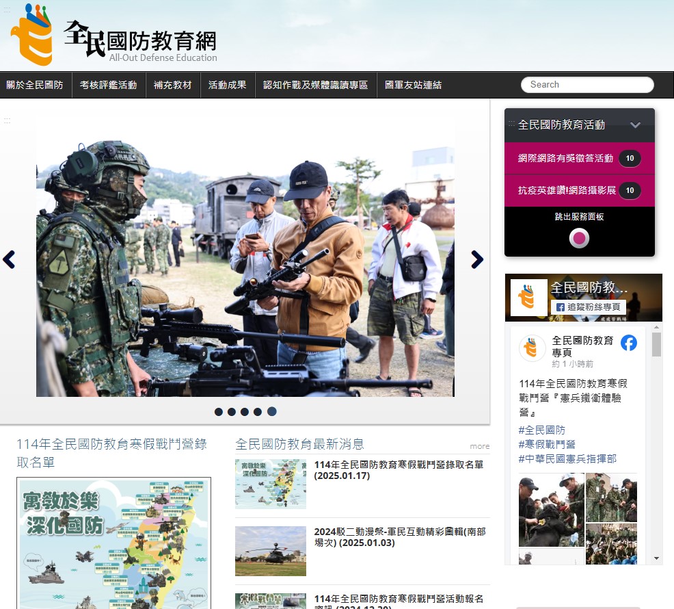
Task: Open the 考核評鑑活動 menu item
Action: click(108, 86)
